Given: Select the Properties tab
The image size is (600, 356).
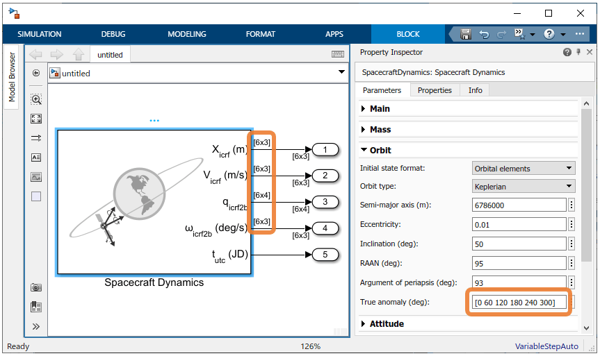Looking at the screenshot, I should click(x=435, y=90).
